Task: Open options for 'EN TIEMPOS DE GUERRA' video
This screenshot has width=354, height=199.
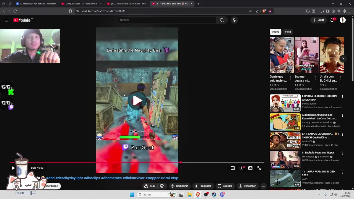Action: [x=342, y=134]
